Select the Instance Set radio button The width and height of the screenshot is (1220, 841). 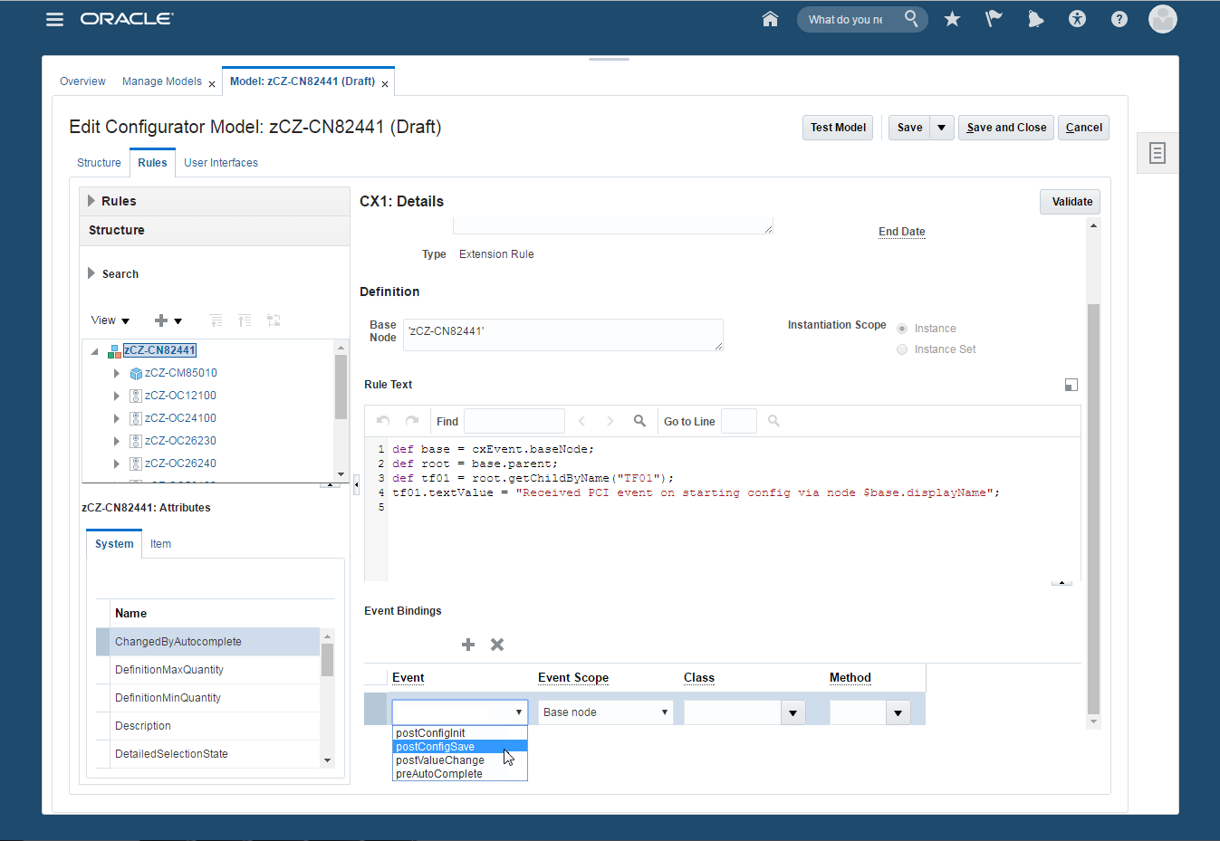902,349
